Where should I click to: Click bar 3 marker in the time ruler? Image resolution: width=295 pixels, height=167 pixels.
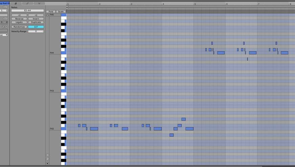click(131, 4)
